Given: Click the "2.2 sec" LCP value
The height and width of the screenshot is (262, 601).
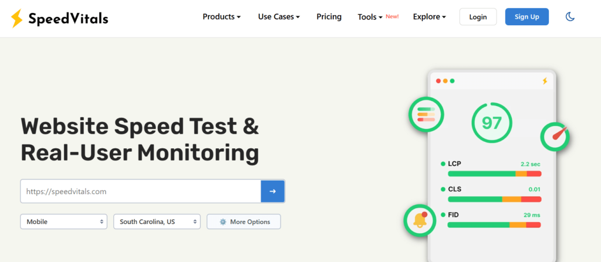Looking at the screenshot, I should coord(530,164).
